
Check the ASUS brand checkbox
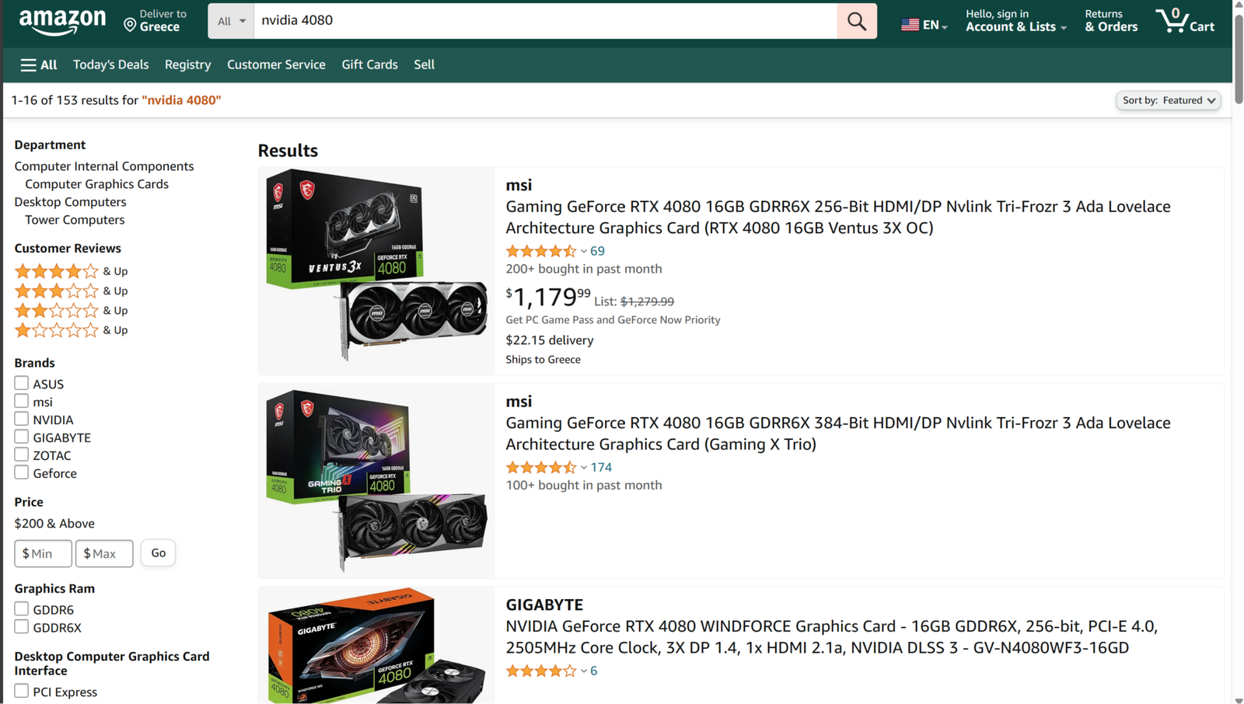point(22,383)
